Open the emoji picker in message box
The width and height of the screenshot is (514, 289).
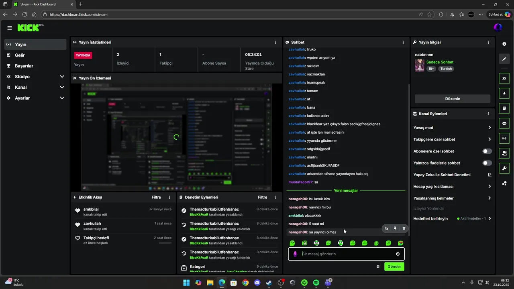point(398,254)
